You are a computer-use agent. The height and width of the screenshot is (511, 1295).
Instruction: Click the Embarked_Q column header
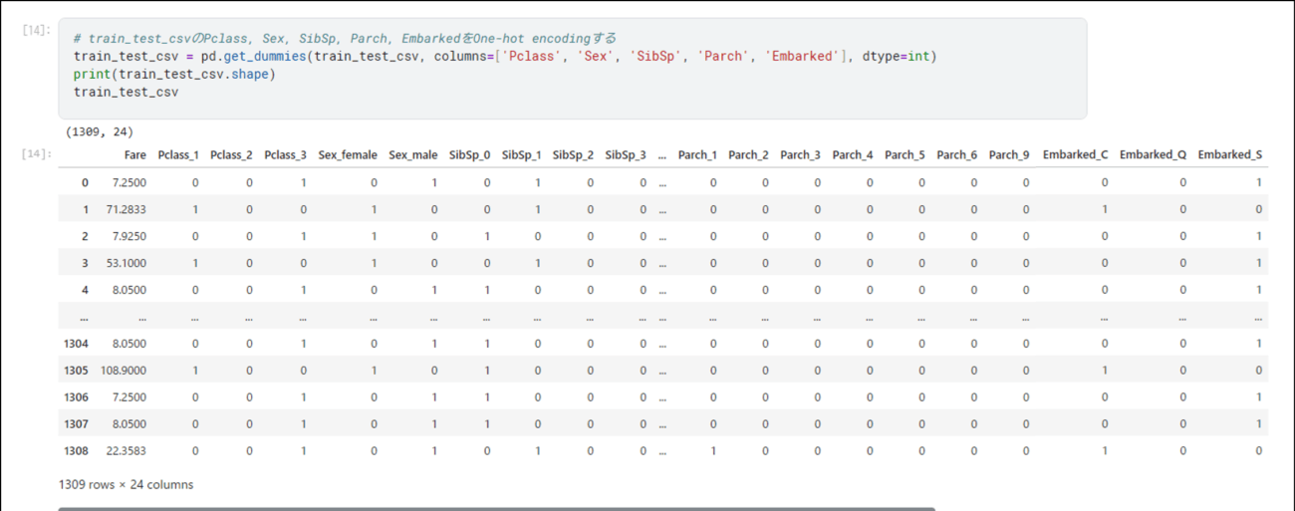point(1153,155)
